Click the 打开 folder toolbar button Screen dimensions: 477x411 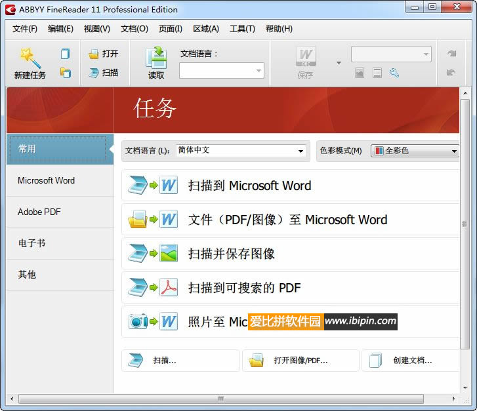[x=103, y=54]
